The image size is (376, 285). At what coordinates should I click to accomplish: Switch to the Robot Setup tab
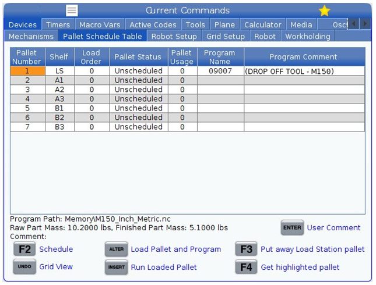click(x=174, y=36)
